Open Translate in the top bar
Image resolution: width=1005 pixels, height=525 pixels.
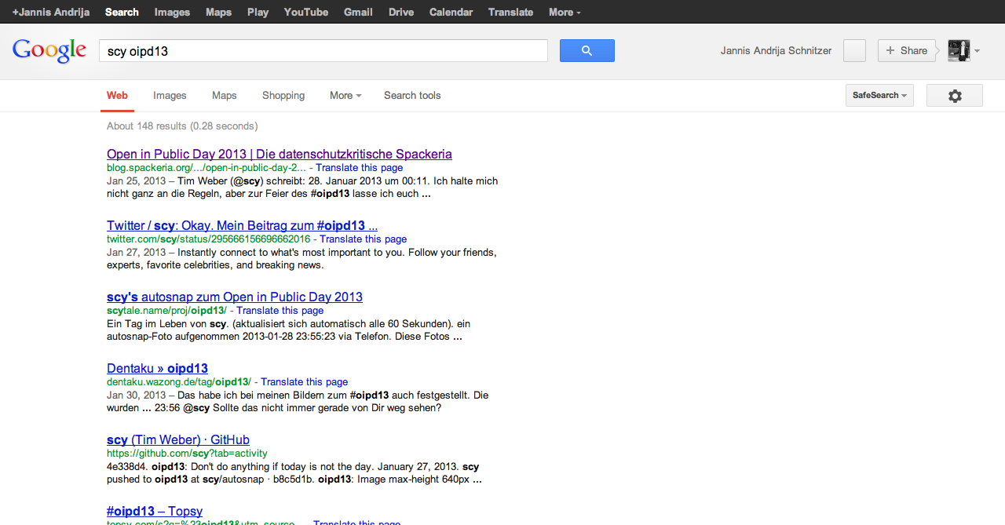click(x=510, y=12)
